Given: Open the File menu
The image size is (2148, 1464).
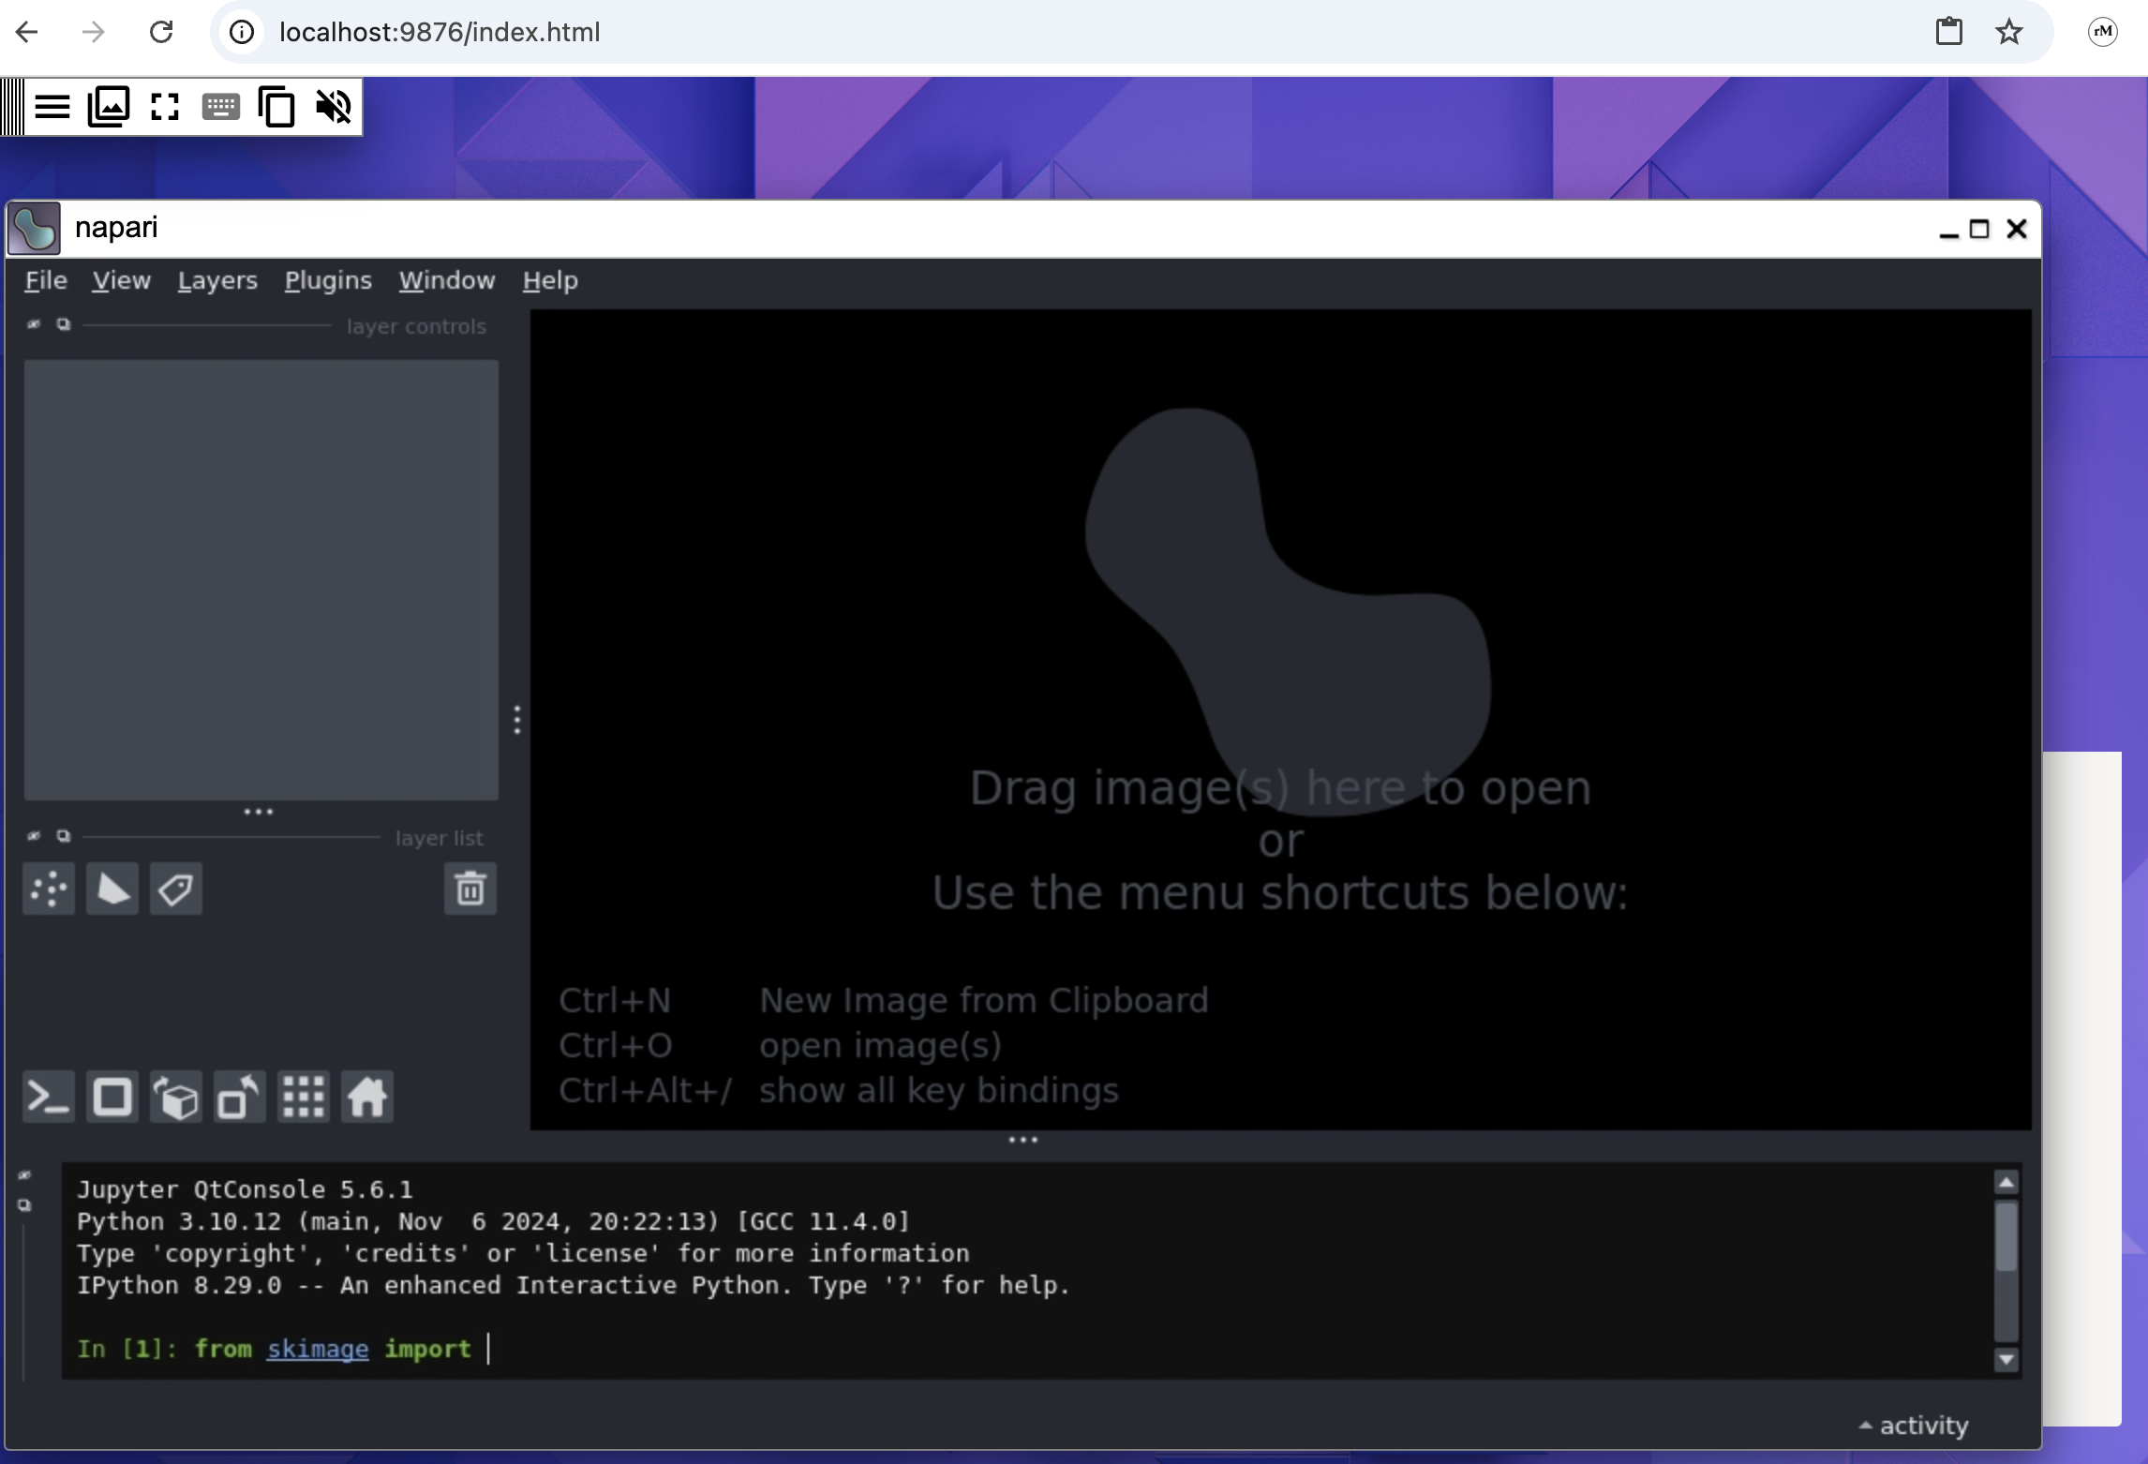Looking at the screenshot, I should click(x=45, y=280).
